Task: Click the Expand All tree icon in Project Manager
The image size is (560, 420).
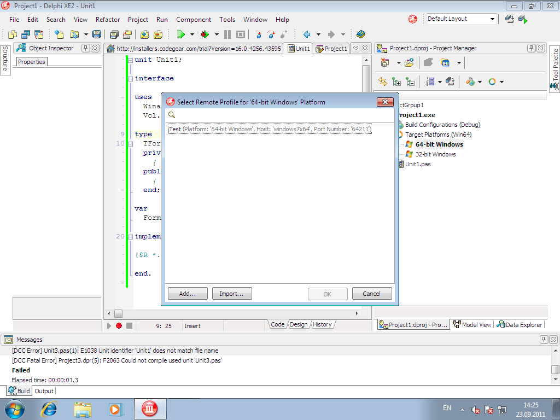Action: click(x=396, y=82)
